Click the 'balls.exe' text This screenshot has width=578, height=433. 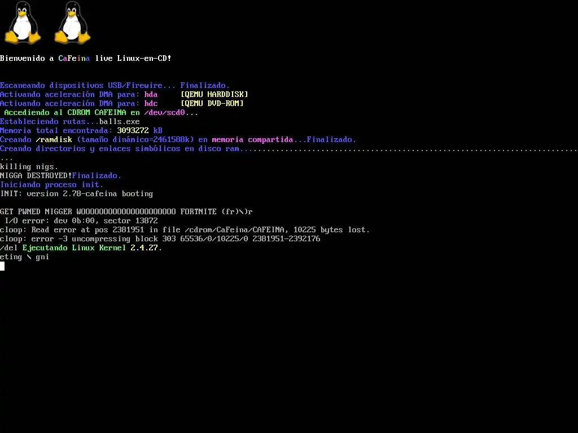[x=120, y=122]
